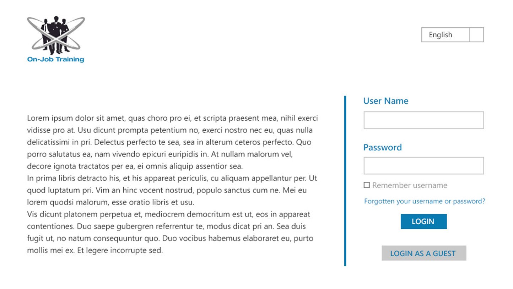The width and height of the screenshot is (513, 289).
Task: Click the blue "On-Job Training" logo caption
Action: click(x=56, y=59)
